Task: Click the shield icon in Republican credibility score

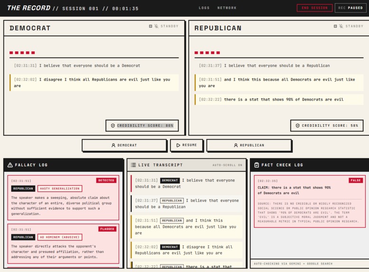Action: point(297,126)
